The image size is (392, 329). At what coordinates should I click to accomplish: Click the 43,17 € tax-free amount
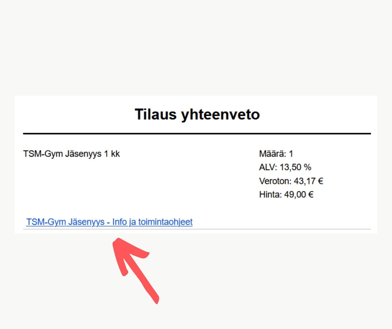tap(308, 181)
